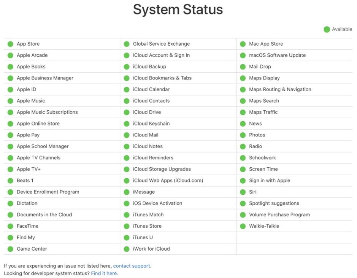Click the iCloud Keychain service label

[151, 124]
